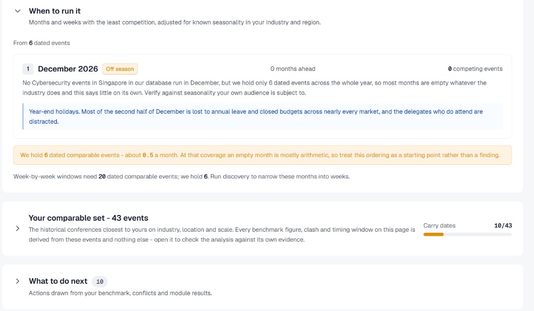The width and height of the screenshot is (534, 311).
Task: Click the historical conferences description text
Action: click(x=222, y=235)
